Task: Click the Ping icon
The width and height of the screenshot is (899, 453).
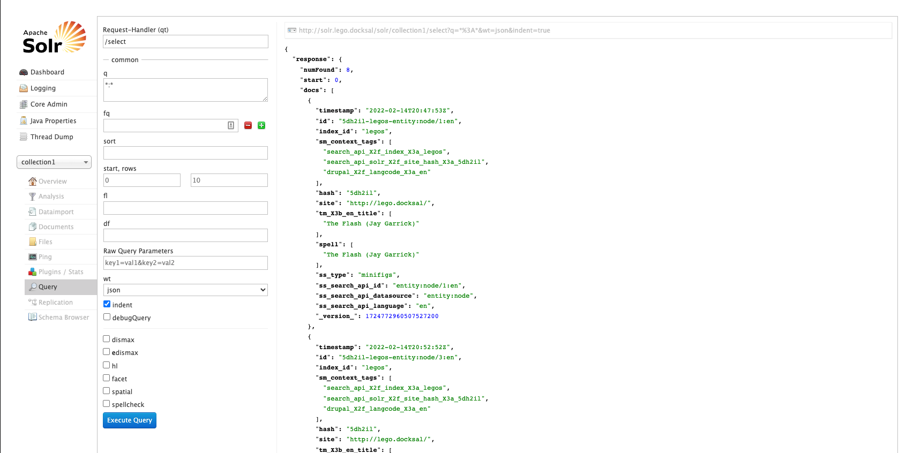Action: (x=33, y=257)
